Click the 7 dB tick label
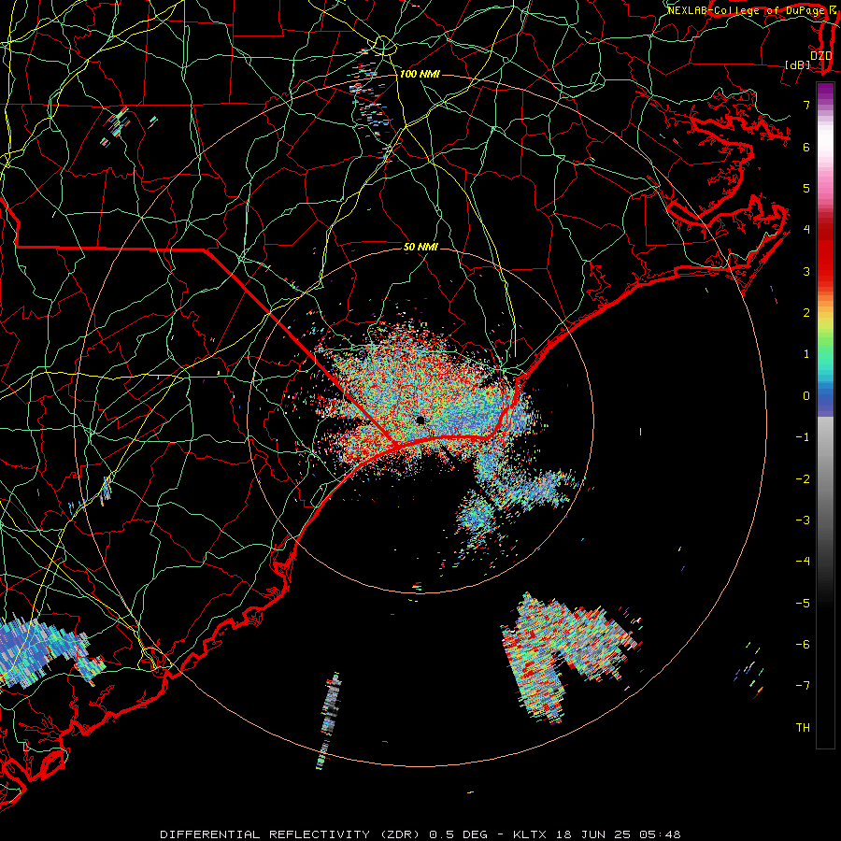The image size is (841, 841). 806,105
